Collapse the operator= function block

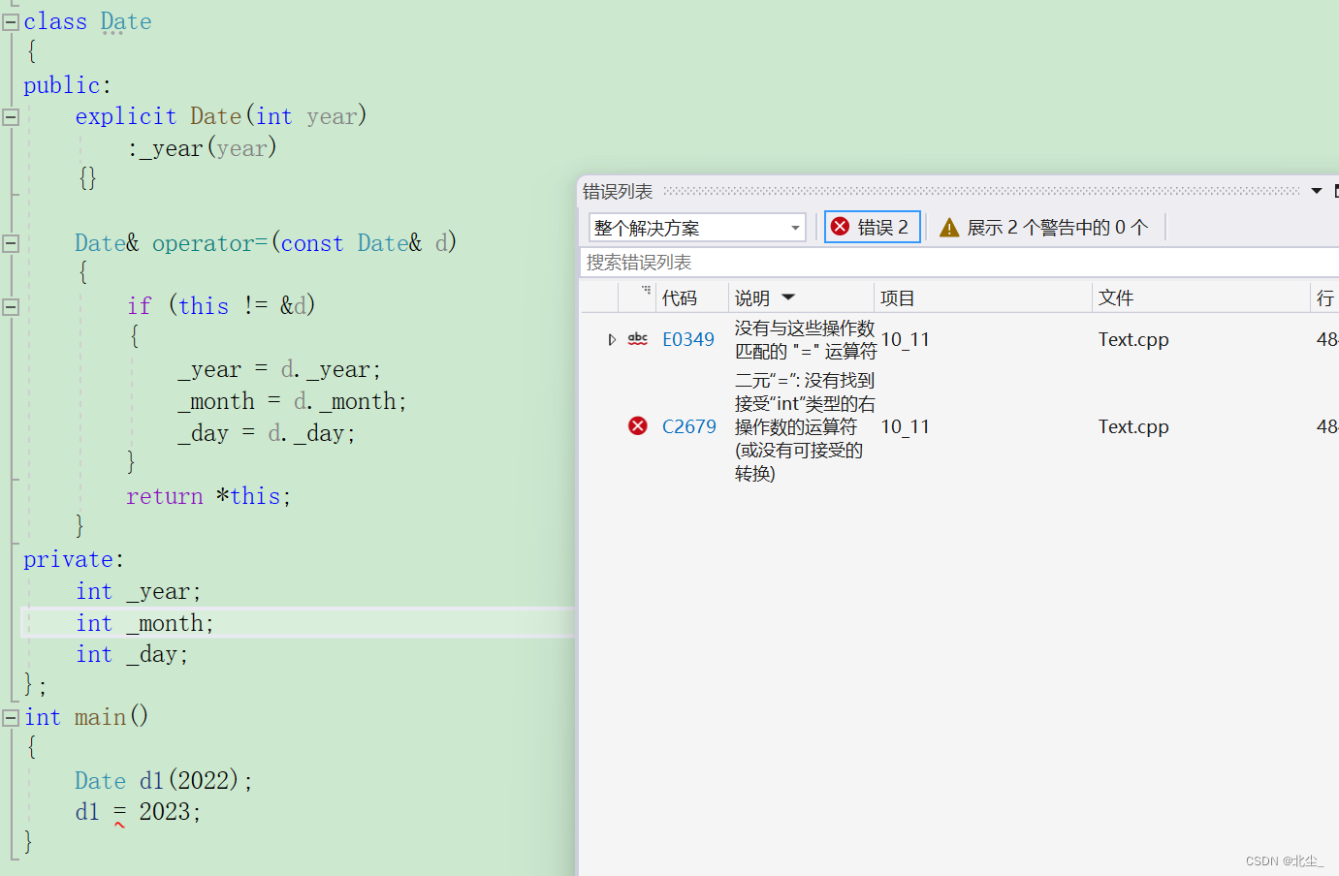click(x=11, y=244)
